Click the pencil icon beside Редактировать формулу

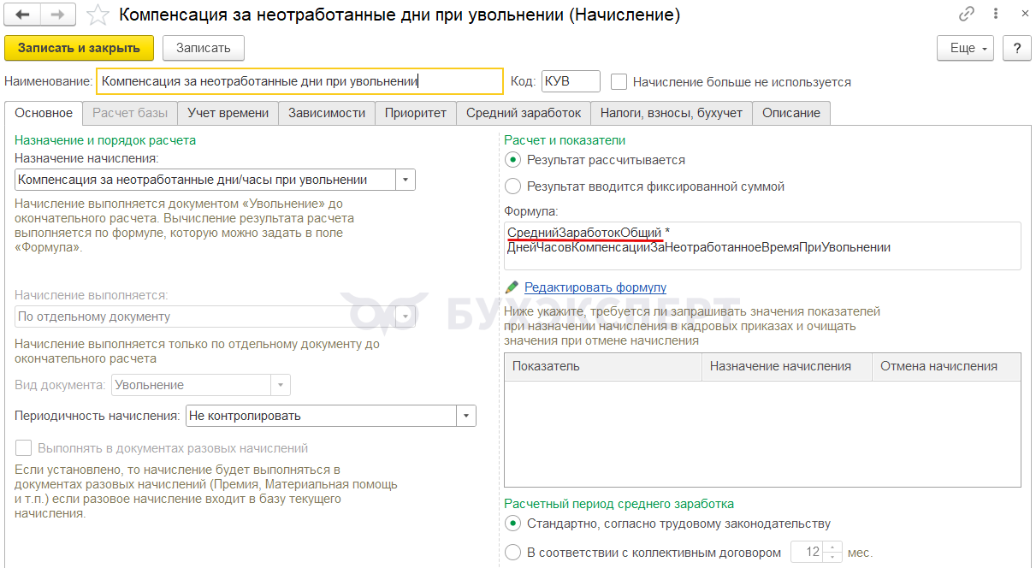pyautogui.click(x=512, y=287)
